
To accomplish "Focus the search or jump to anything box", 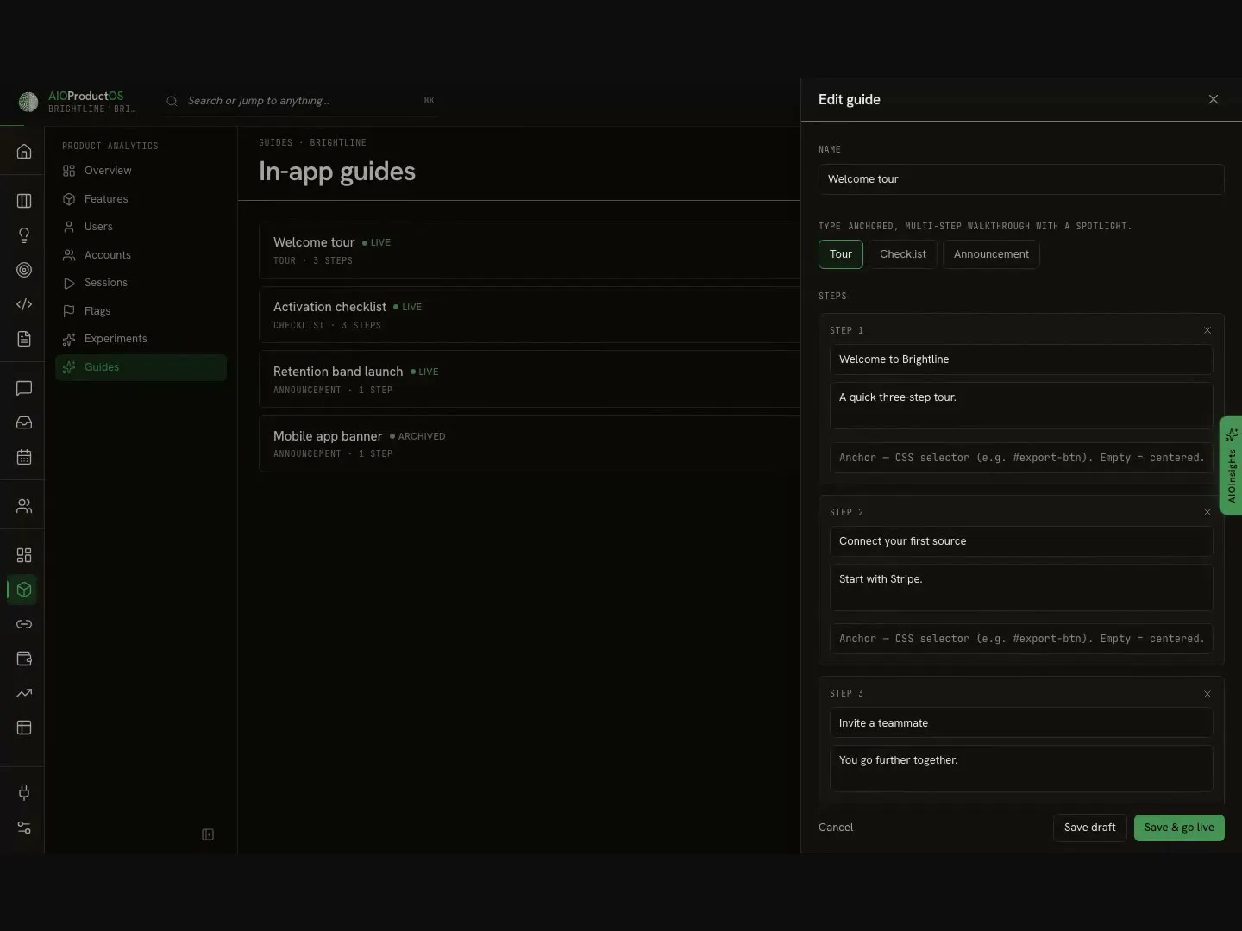I will (300, 101).
